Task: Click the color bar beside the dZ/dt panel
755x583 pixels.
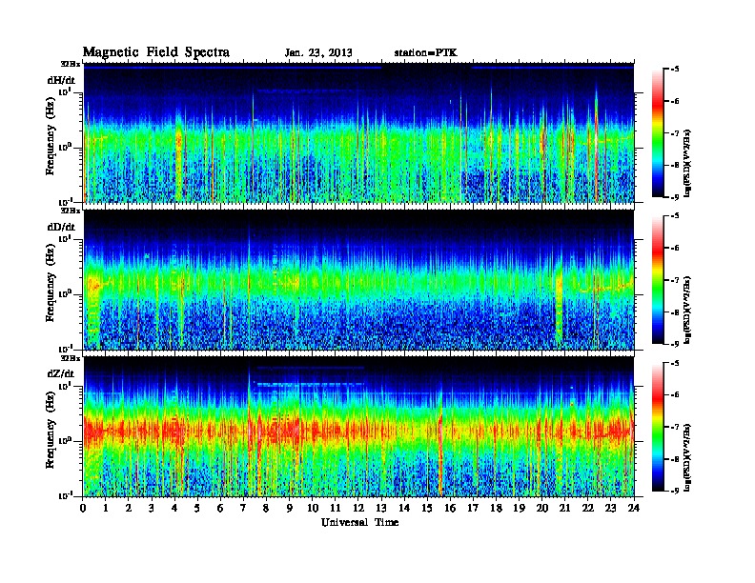Action: pos(658,427)
